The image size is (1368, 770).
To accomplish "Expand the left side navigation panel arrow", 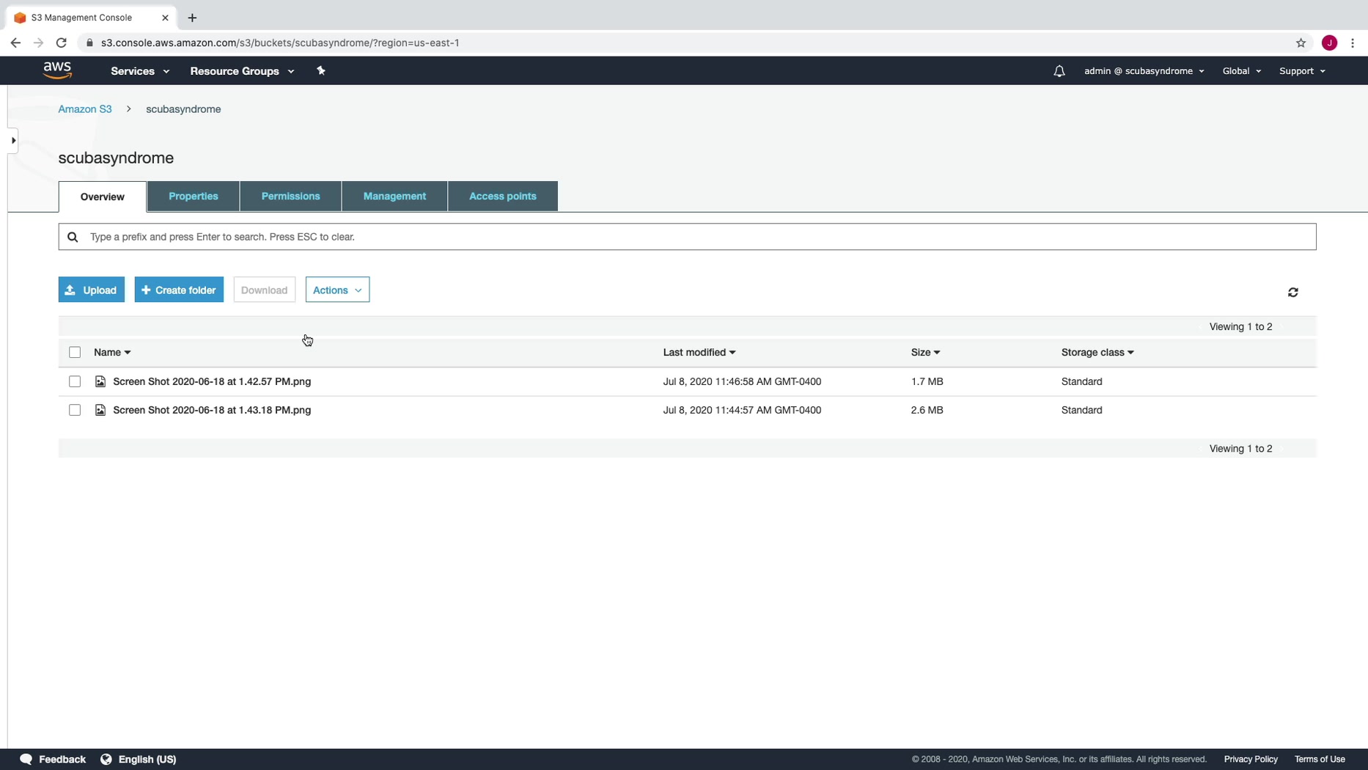I will click(x=13, y=140).
